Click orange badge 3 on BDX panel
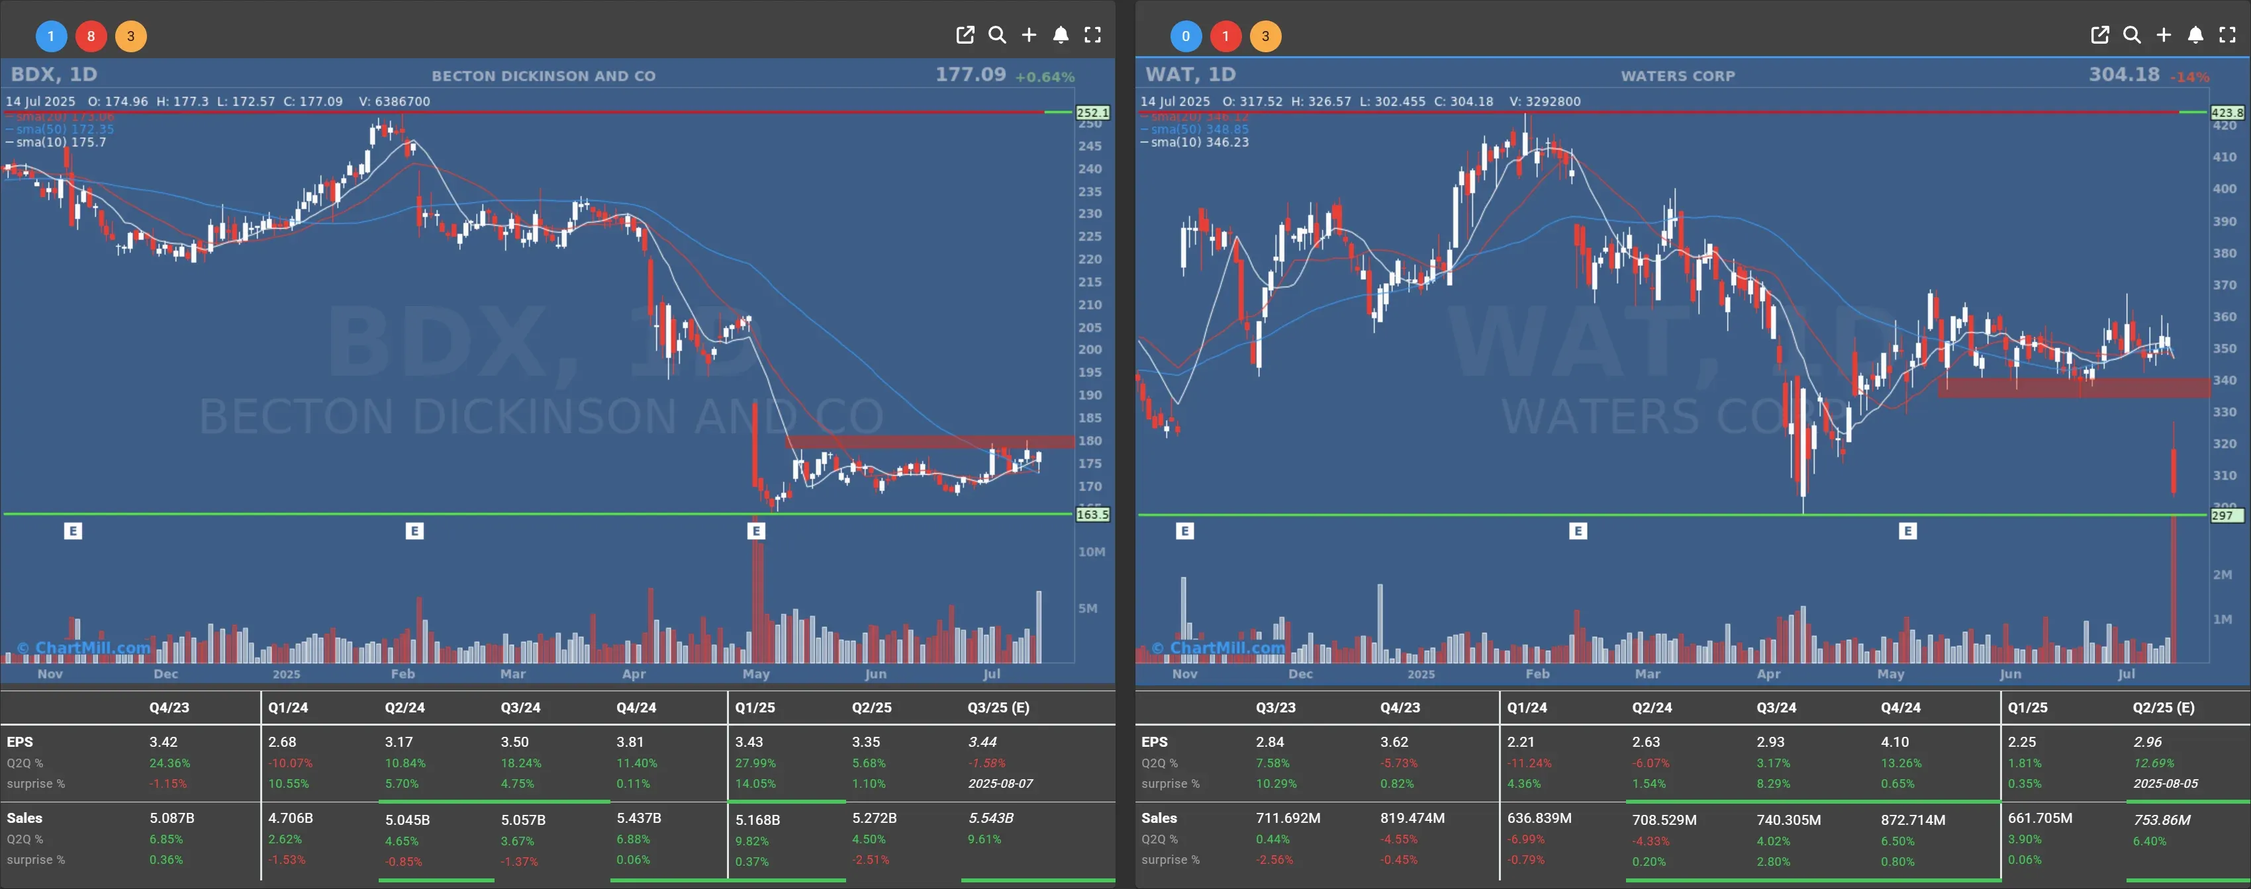The image size is (2251, 889). (131, 36)
